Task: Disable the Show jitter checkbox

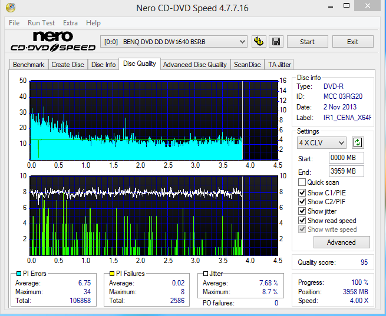Action: (x=302, y=211)
